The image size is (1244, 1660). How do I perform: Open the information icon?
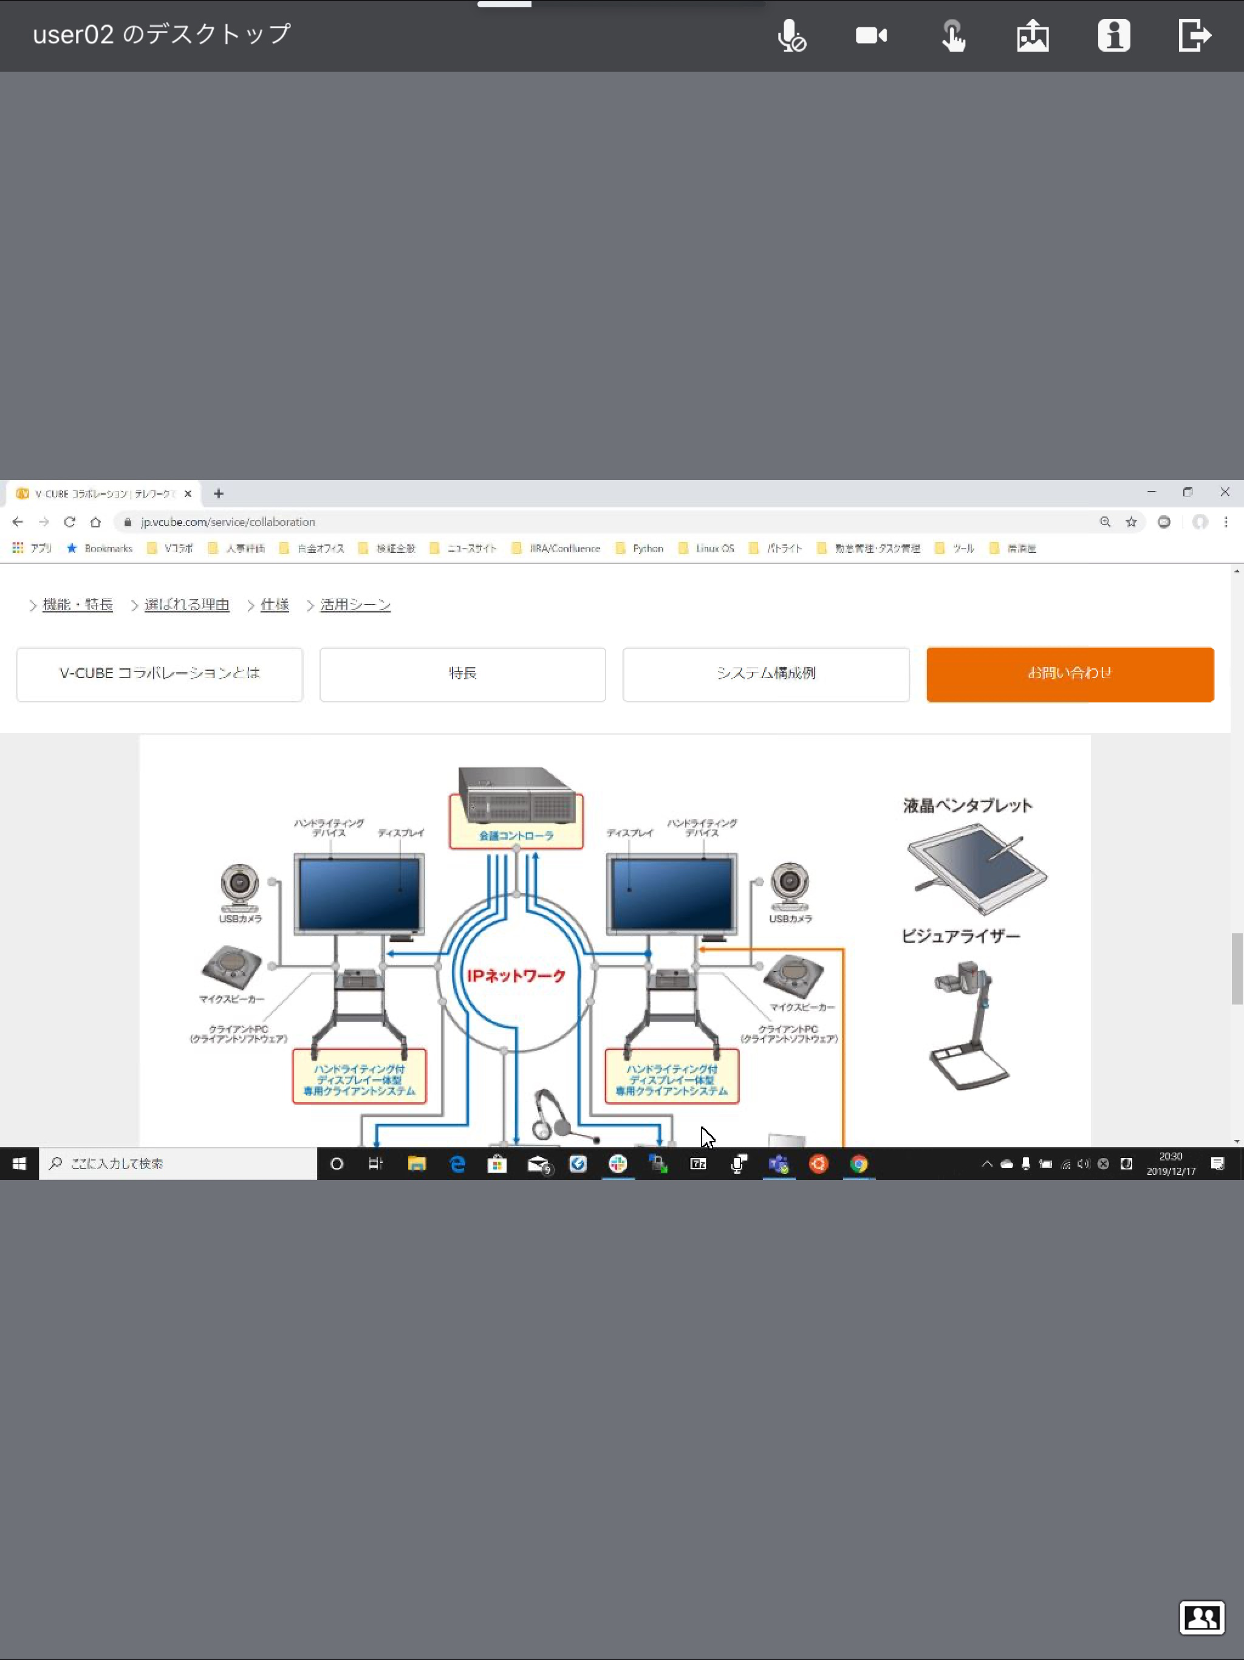click(x=1113, y=35)
